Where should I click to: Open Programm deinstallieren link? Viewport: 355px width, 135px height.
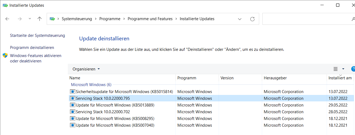click(x=32, y=48)
